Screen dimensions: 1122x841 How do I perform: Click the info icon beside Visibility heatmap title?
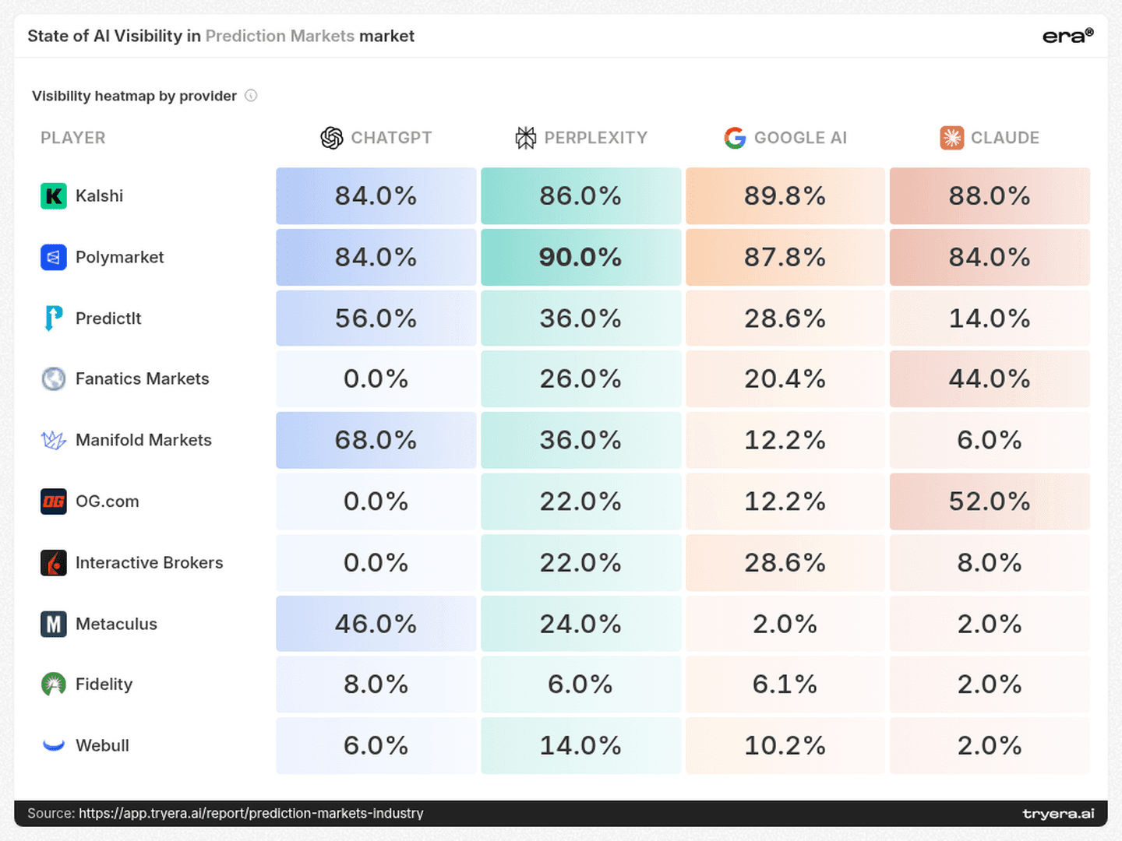(251, 96)
